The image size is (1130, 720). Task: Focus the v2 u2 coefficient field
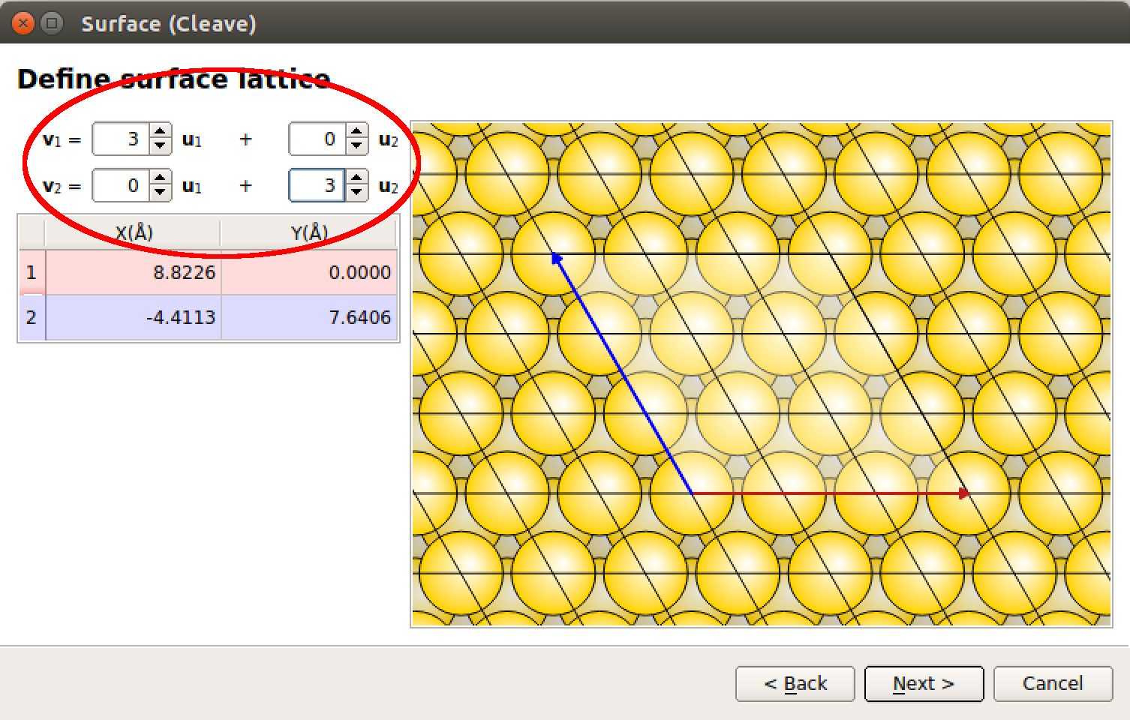(317, 186)
